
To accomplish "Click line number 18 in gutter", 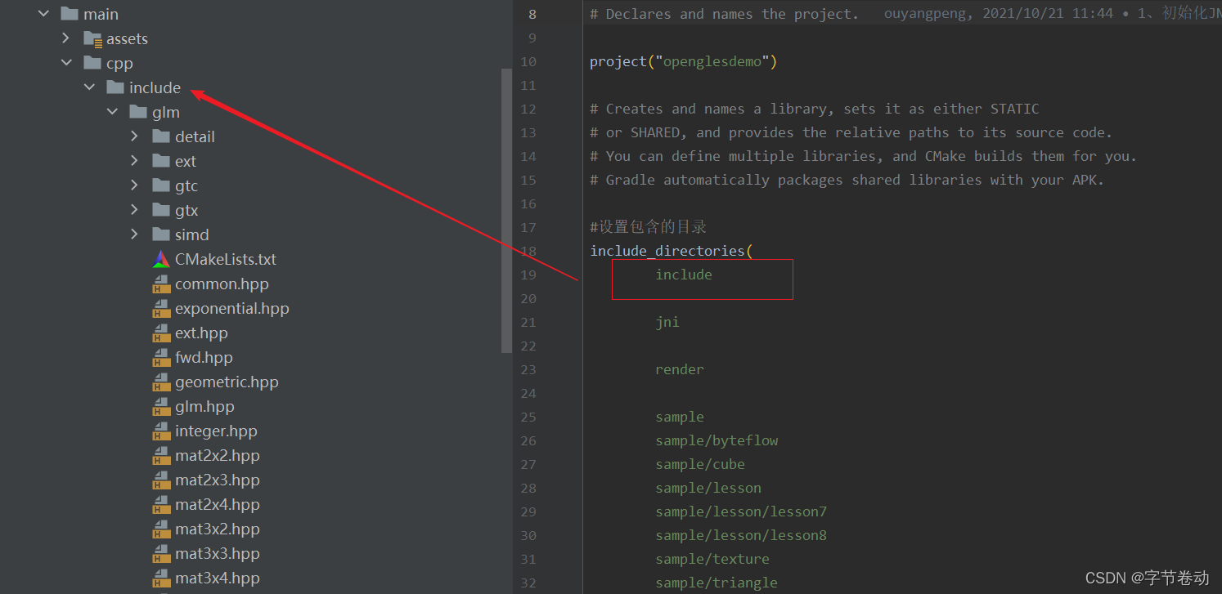I will pyautogui.click(x=528, y=251).
